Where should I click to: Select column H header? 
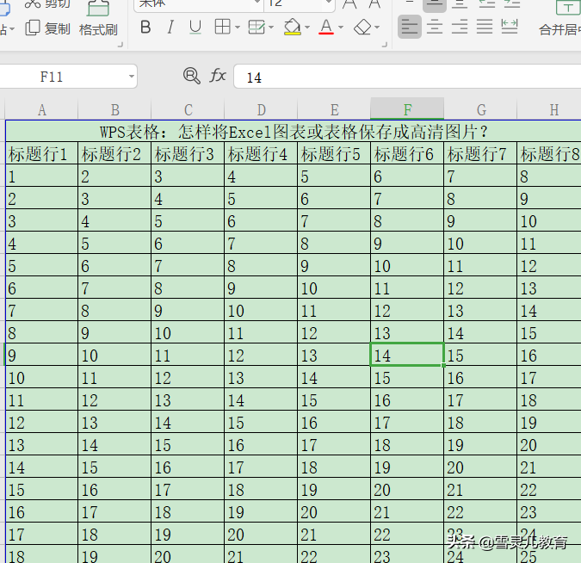tap(549, 109)
